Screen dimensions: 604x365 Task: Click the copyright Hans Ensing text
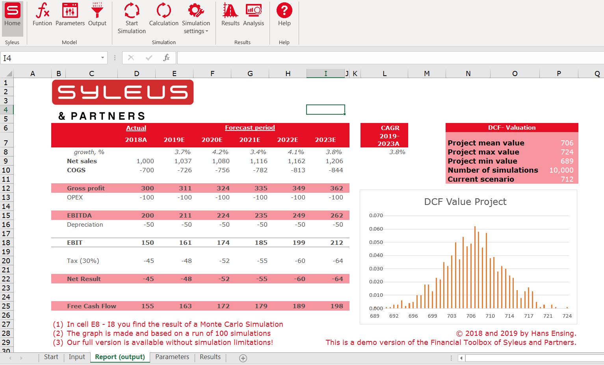pos(516,333)
